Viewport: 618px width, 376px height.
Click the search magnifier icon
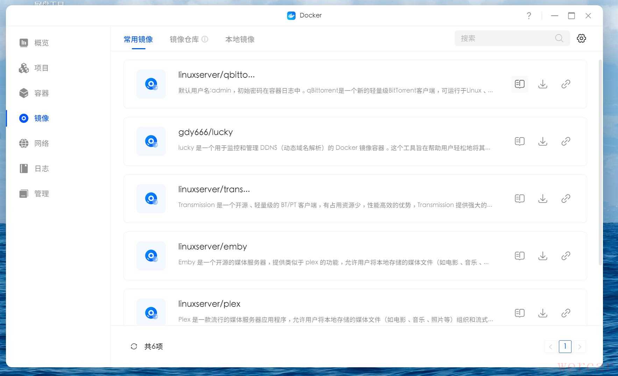pyautogui.click(x=559, y=38)
